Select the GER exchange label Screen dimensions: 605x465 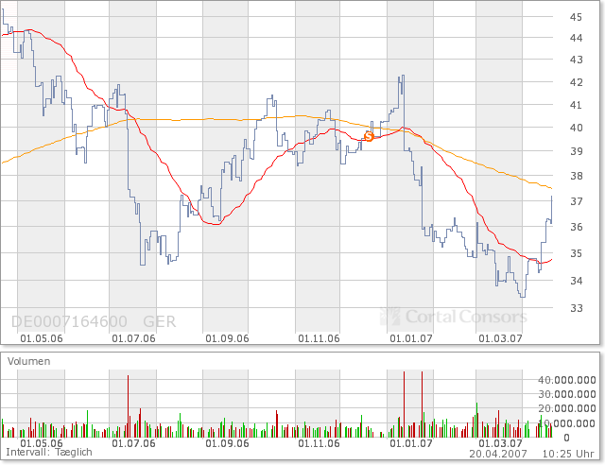[x=158, y=321]
